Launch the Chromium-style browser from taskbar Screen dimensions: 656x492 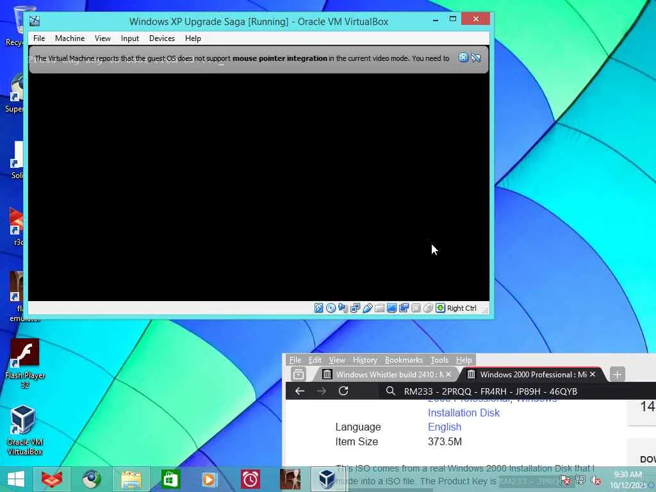pyautogui.click(x=92, y=479)
